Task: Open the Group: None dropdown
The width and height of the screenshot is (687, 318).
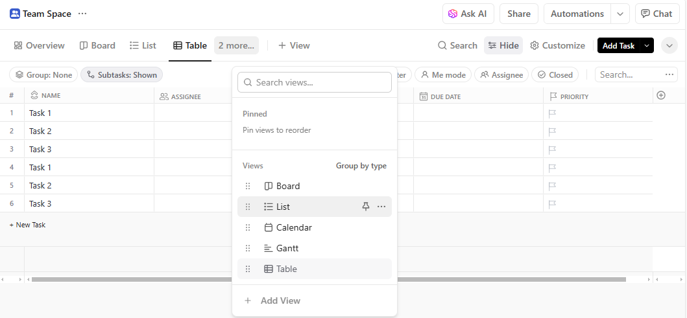Action: pos(43,75)
